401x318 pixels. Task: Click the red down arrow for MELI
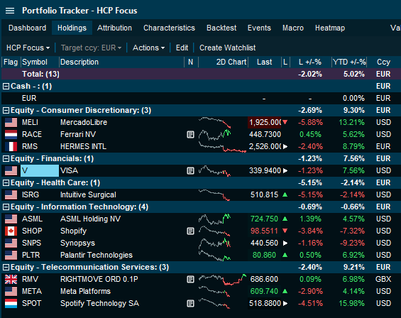(285, 122)
